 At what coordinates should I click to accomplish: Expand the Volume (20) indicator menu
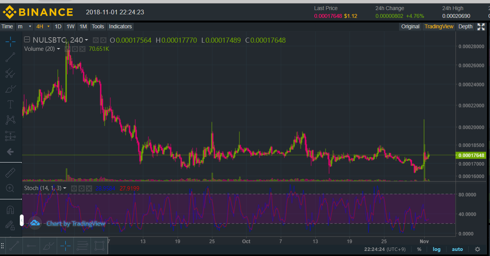click(x=58, y=49)
